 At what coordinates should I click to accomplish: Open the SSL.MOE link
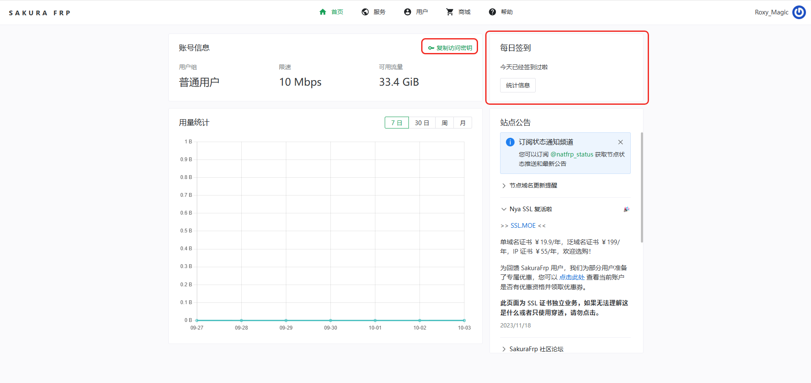[523, 226]
